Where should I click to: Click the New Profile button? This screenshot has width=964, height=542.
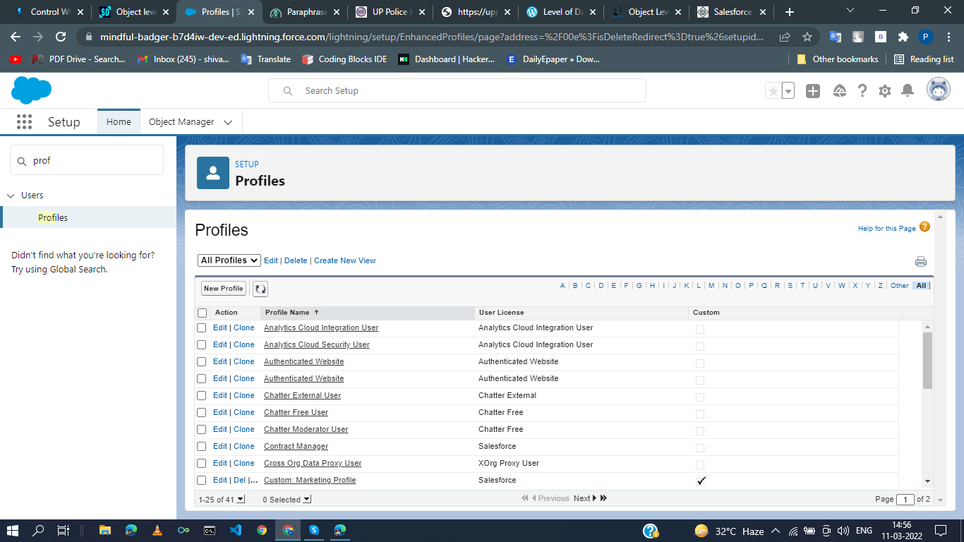(223, 289)
